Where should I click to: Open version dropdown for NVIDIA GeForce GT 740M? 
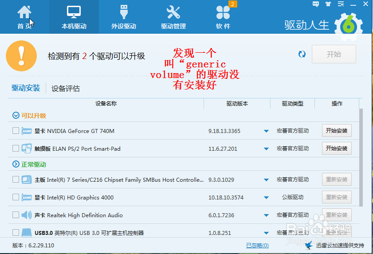tap(266, 131)
